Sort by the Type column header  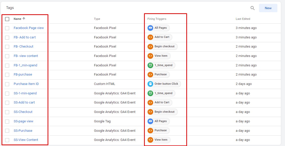pos(97,19)
